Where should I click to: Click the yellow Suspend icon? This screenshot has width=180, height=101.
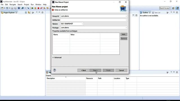tap(35, 8)
